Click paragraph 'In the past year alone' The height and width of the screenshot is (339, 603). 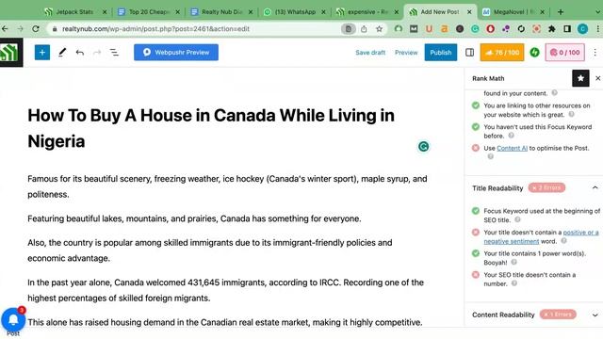pos(226,290)
